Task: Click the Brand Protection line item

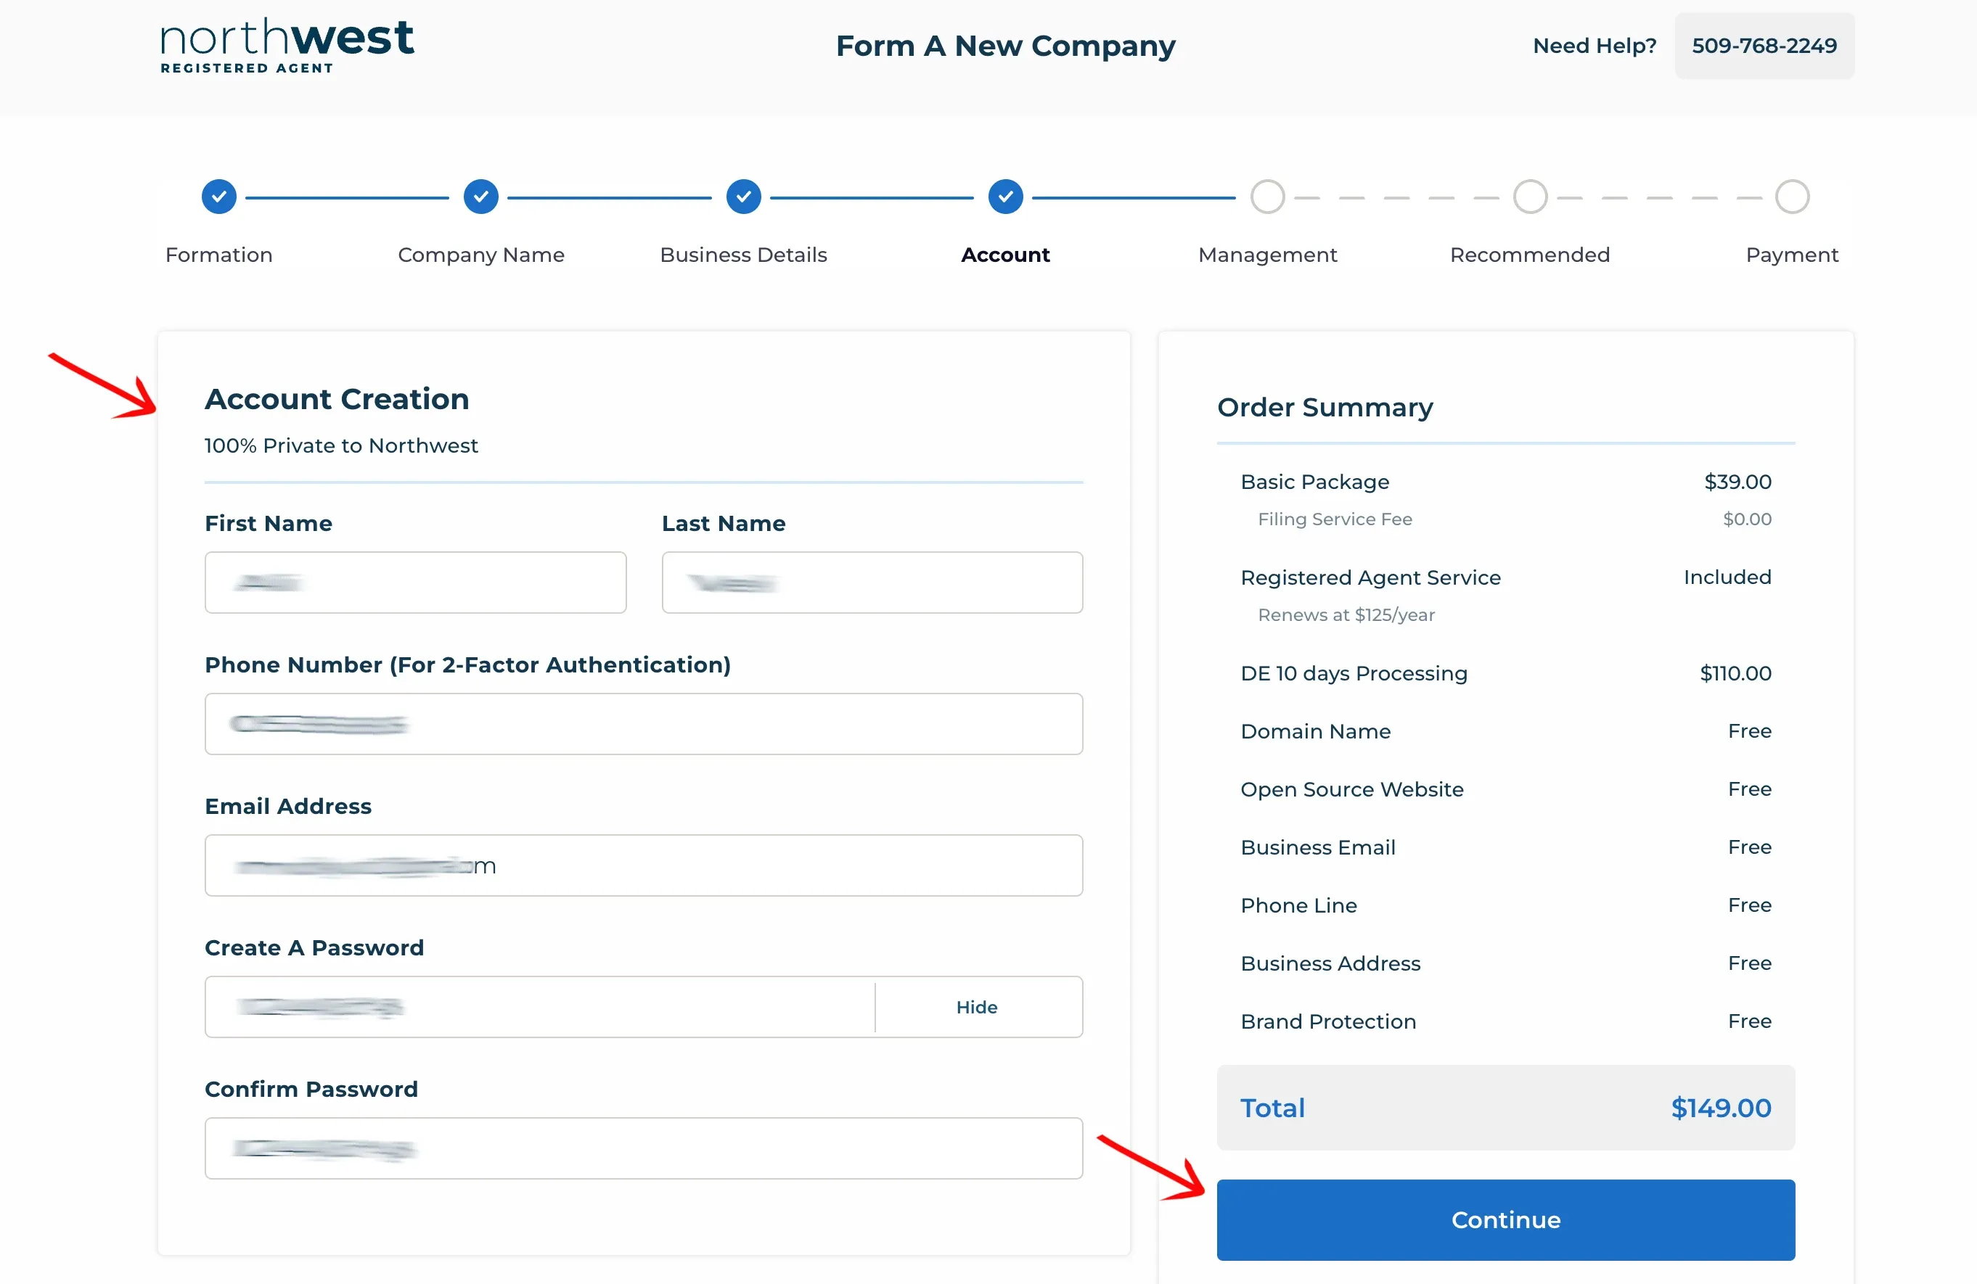Action: pyautogui.click(x=1328, y=1021)
